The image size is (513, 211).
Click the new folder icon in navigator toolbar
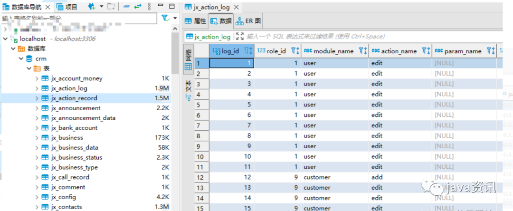[111, 7]
